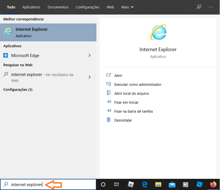Open File Explorer in the taskbar
Screen dimensions: 220x190
pos(158,184)
